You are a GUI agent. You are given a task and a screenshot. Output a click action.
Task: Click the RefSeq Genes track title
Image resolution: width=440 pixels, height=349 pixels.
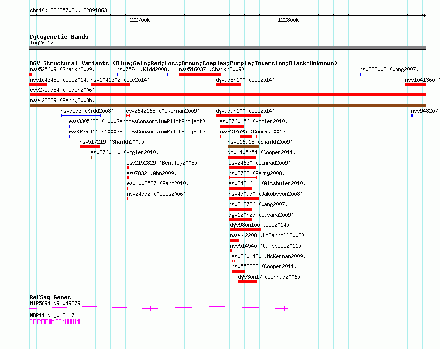[x=50, y=297]
